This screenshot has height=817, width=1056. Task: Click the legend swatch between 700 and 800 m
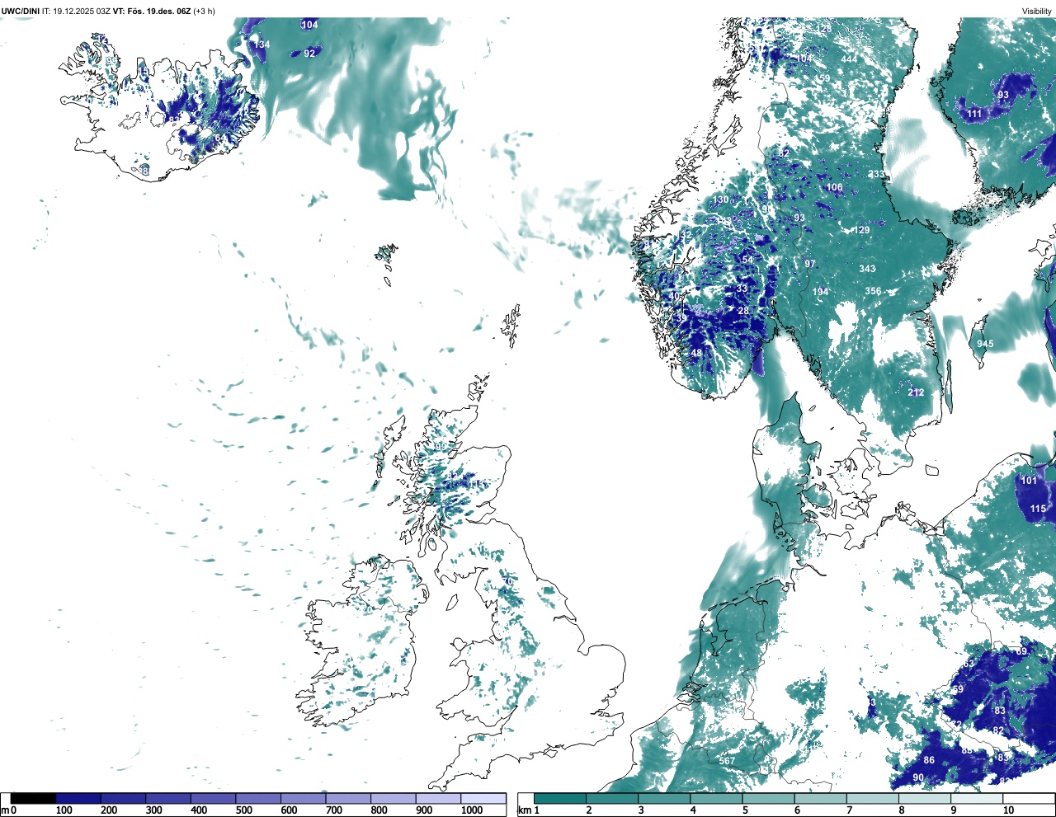[348, 799]
